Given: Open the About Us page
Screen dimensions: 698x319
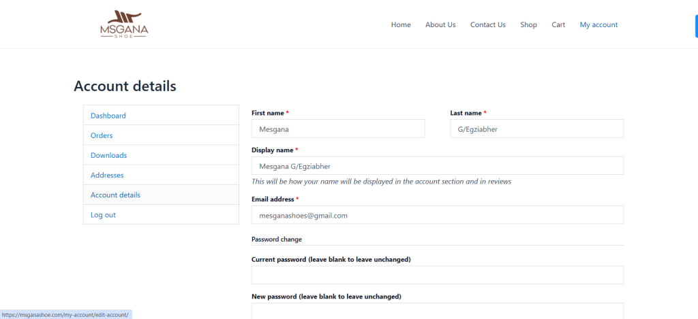Looking at the screenshot, I should [x=440, y=24].
